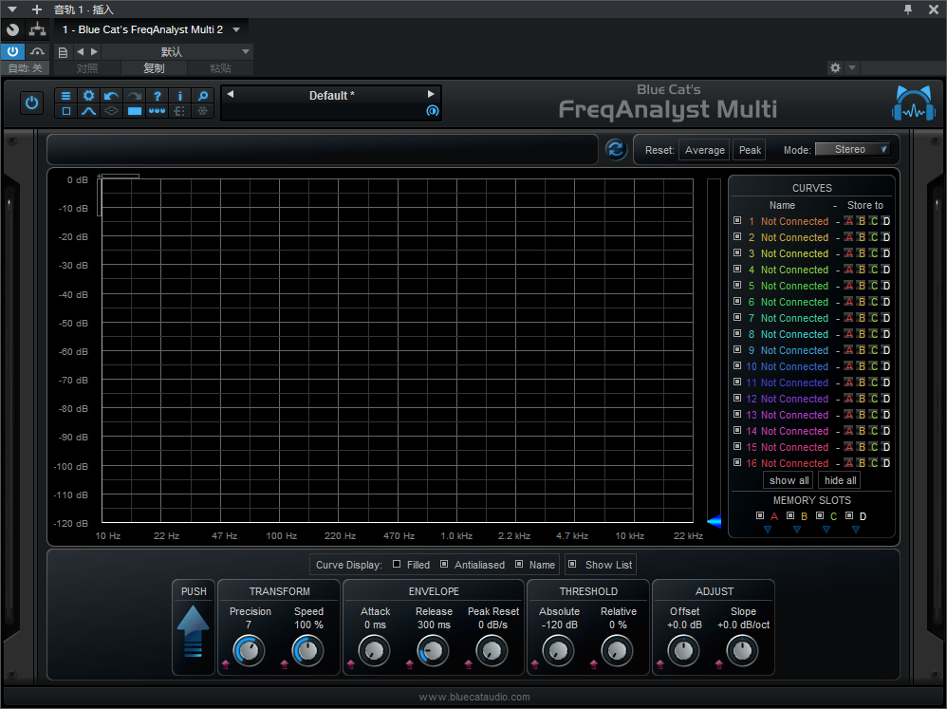Expand memory slot B triangle
947x709 pixels.
[797, 530]
